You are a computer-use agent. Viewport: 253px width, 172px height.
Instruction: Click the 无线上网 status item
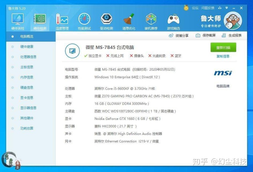pos(115,56)
